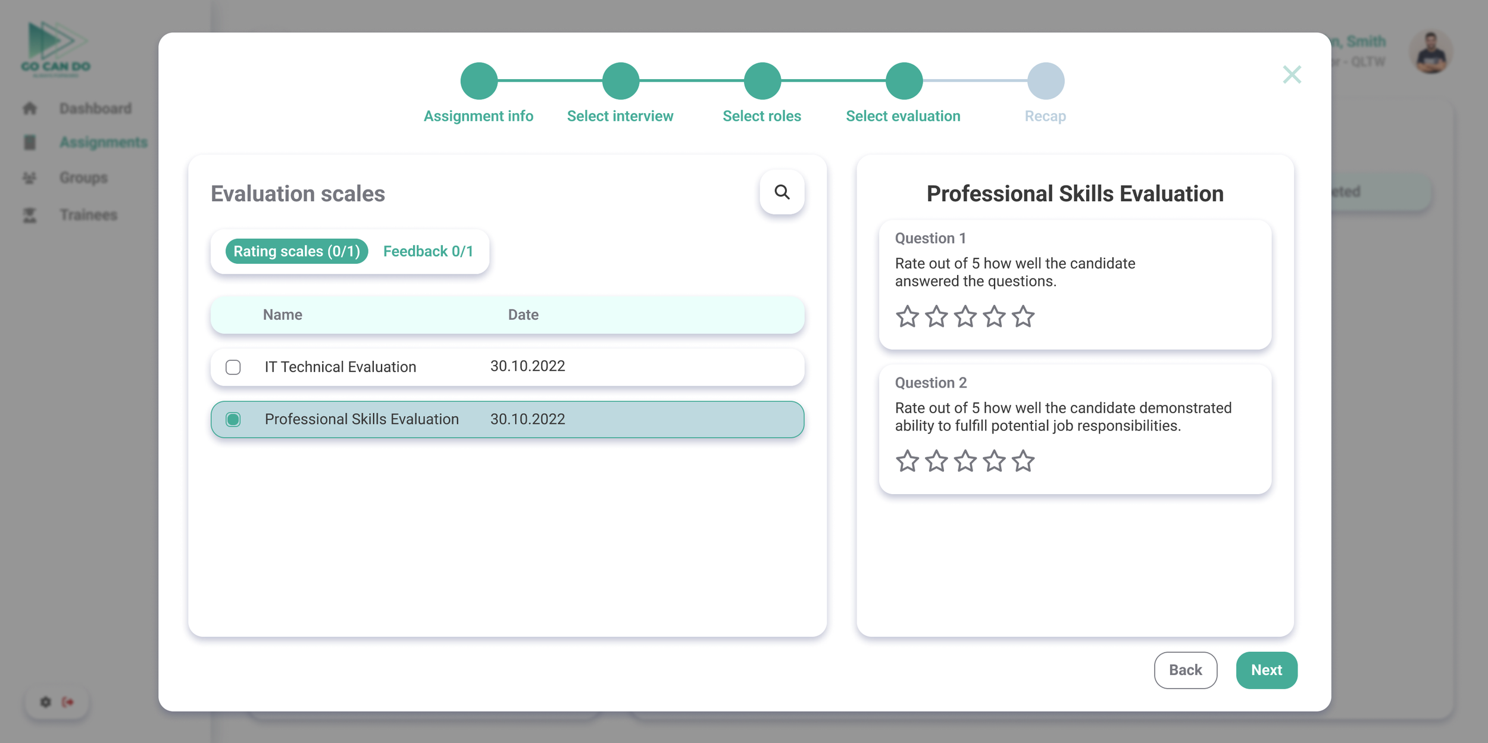Screen dimensions: 1488x743
Task: Click the red logout icon
Action: (68, 702)
